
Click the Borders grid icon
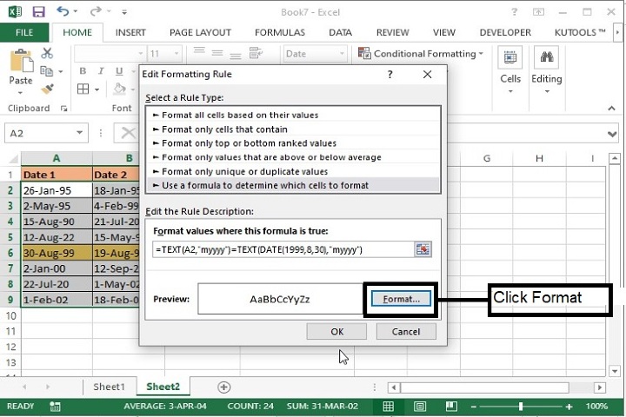click(83, 89)
